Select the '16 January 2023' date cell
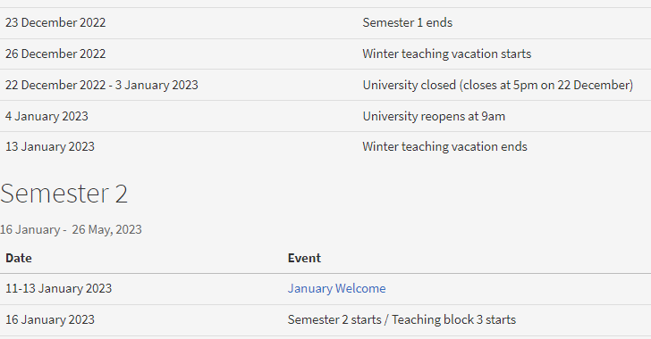 (x=50, y=319)
